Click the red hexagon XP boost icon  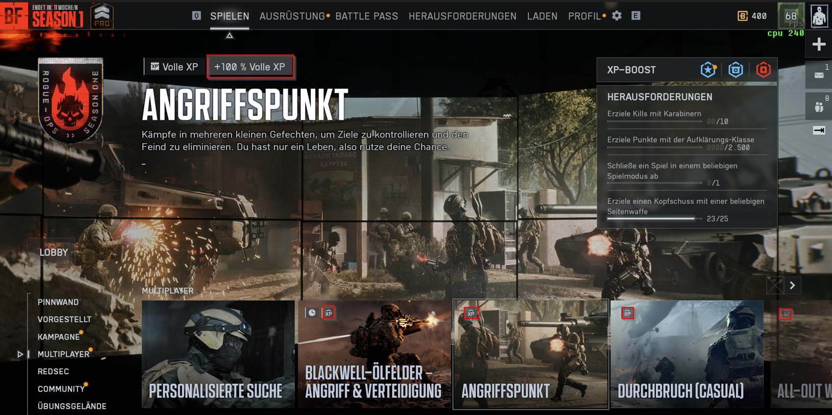pos(763,70)
